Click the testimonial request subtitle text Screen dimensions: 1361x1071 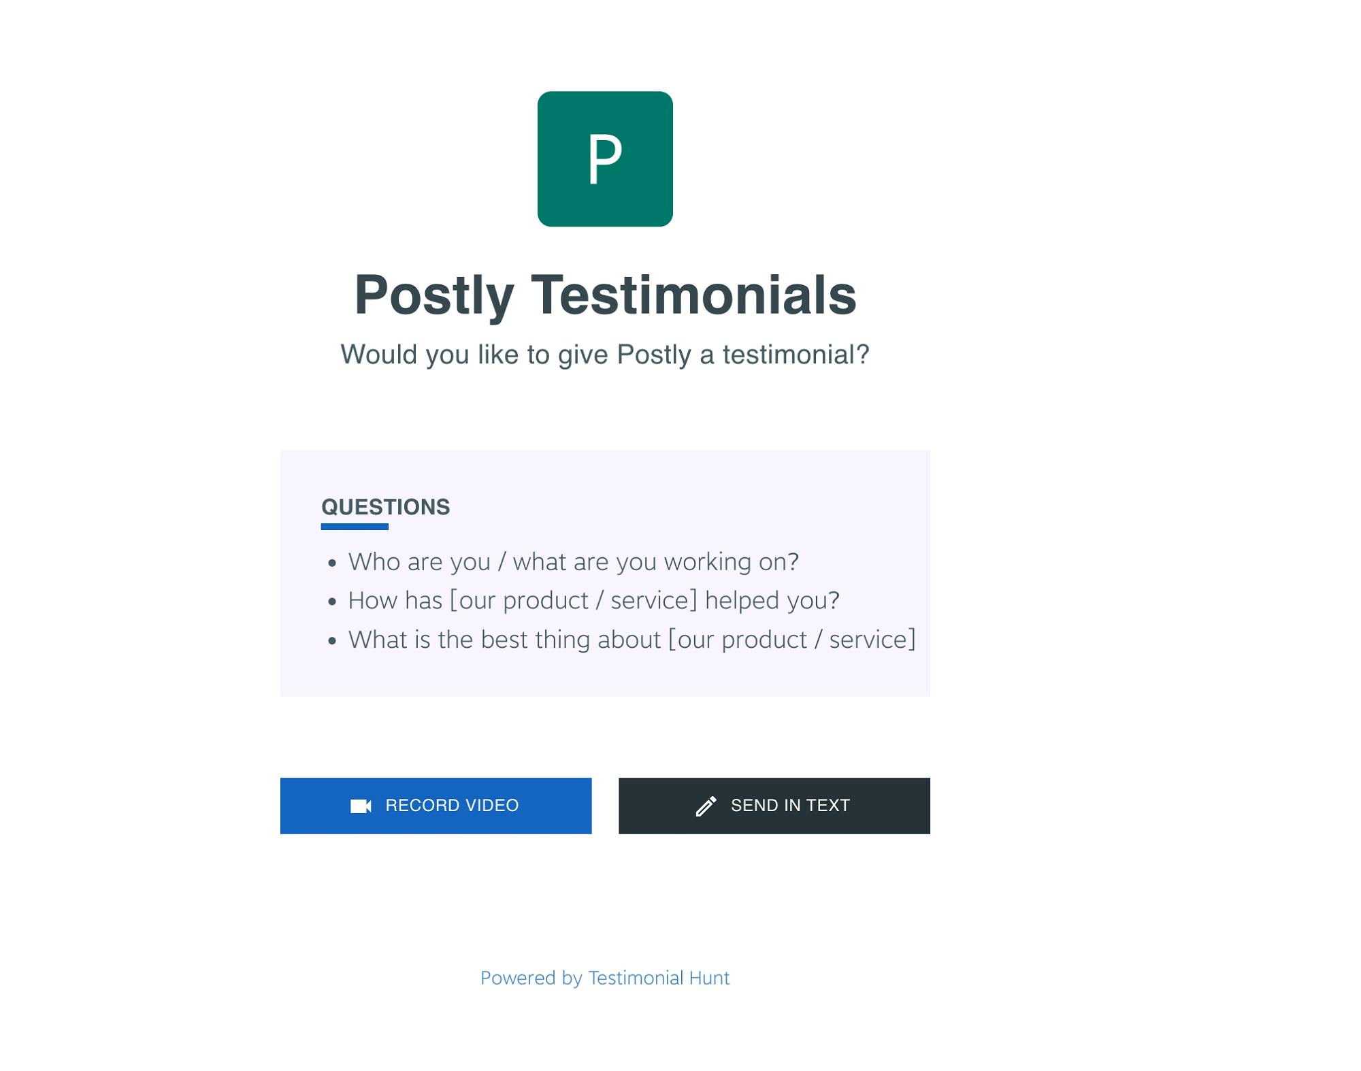605,355
